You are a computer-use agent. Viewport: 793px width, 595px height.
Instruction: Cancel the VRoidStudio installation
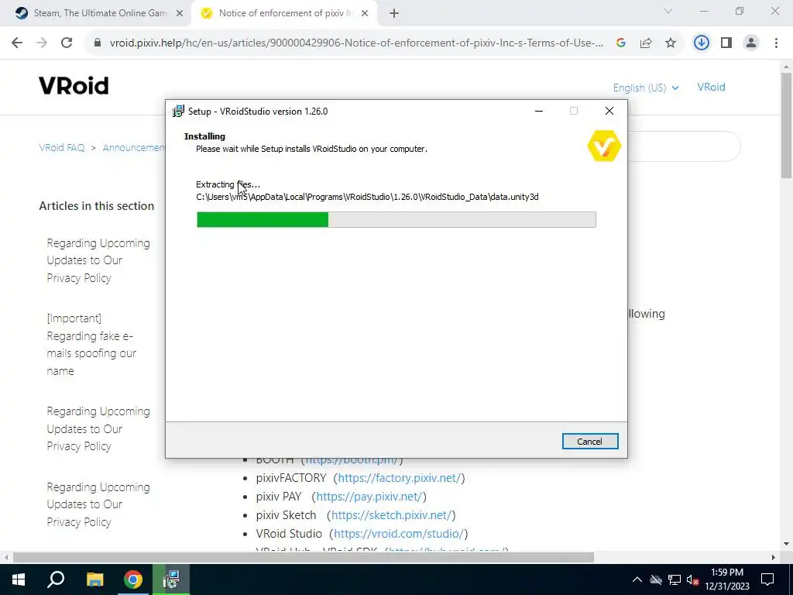click(x=589, y=441)
